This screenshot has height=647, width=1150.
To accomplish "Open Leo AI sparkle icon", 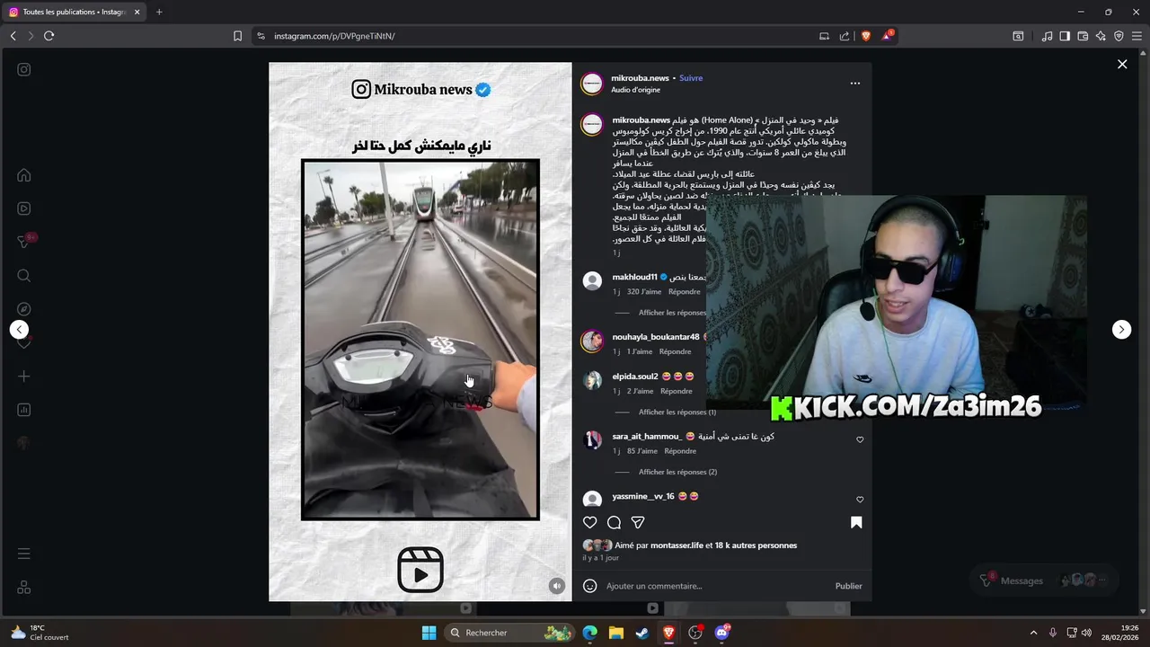I will click(x=1101, y=36).
